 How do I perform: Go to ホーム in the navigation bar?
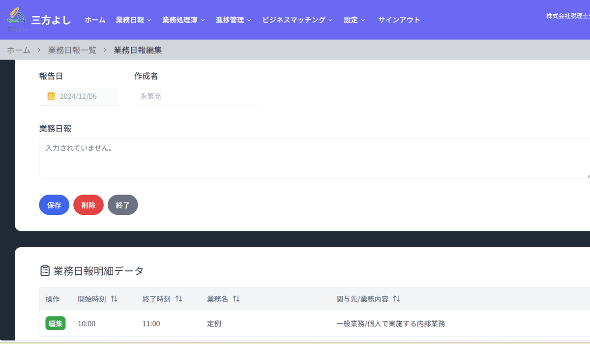[x=95, y=20]
